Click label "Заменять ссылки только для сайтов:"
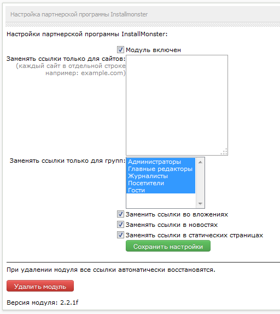The height and width of the screenshot is (314, 280). 66,59
